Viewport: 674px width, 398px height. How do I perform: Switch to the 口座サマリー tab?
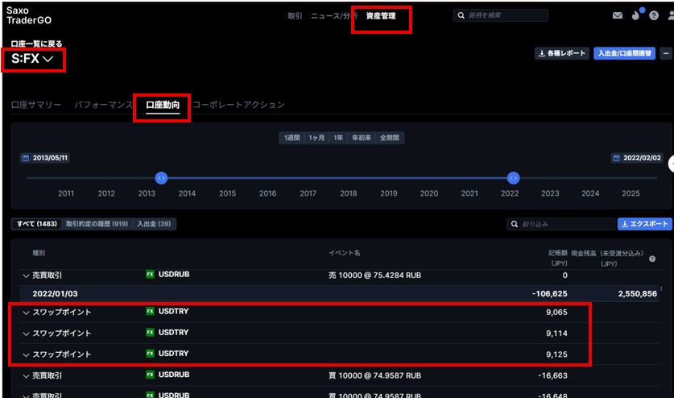point(36,105)
